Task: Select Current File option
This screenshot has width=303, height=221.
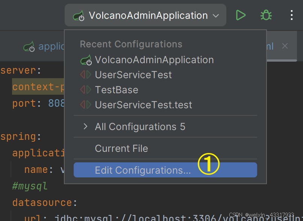Action: click(121, 148)
